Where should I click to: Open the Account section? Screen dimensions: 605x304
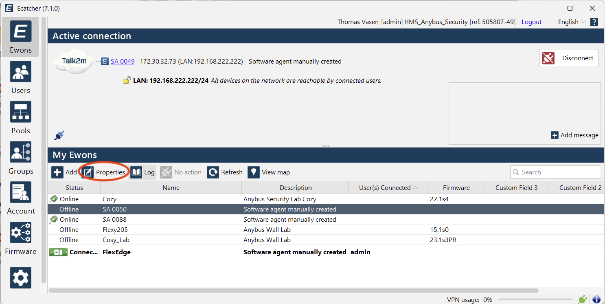click(x=20, y=198)
